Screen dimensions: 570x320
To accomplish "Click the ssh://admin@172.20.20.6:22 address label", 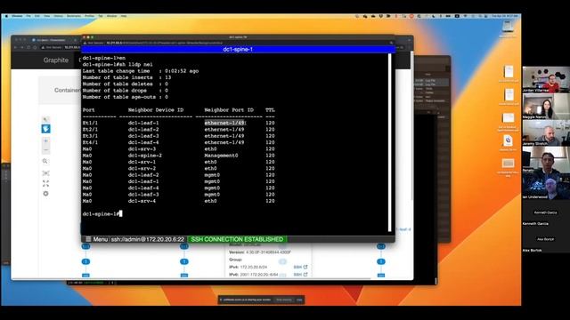I will [x=148, y=239].
